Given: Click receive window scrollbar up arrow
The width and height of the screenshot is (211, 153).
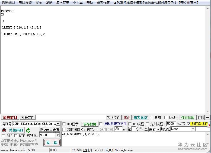Looking at the screenshot, I should pyautogui.click(x=208, y=8).
